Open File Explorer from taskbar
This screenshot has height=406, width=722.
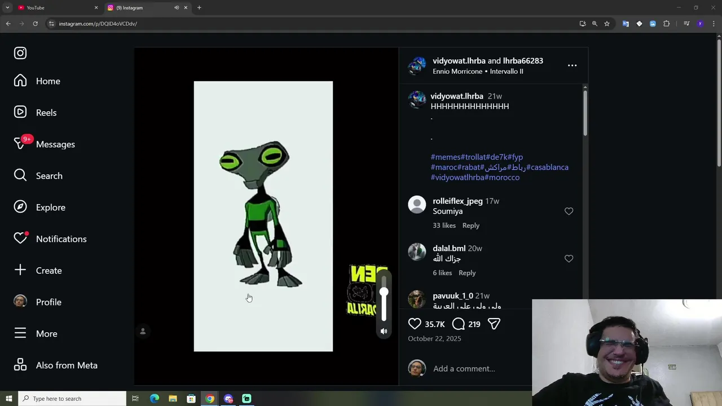coord(173,399)
